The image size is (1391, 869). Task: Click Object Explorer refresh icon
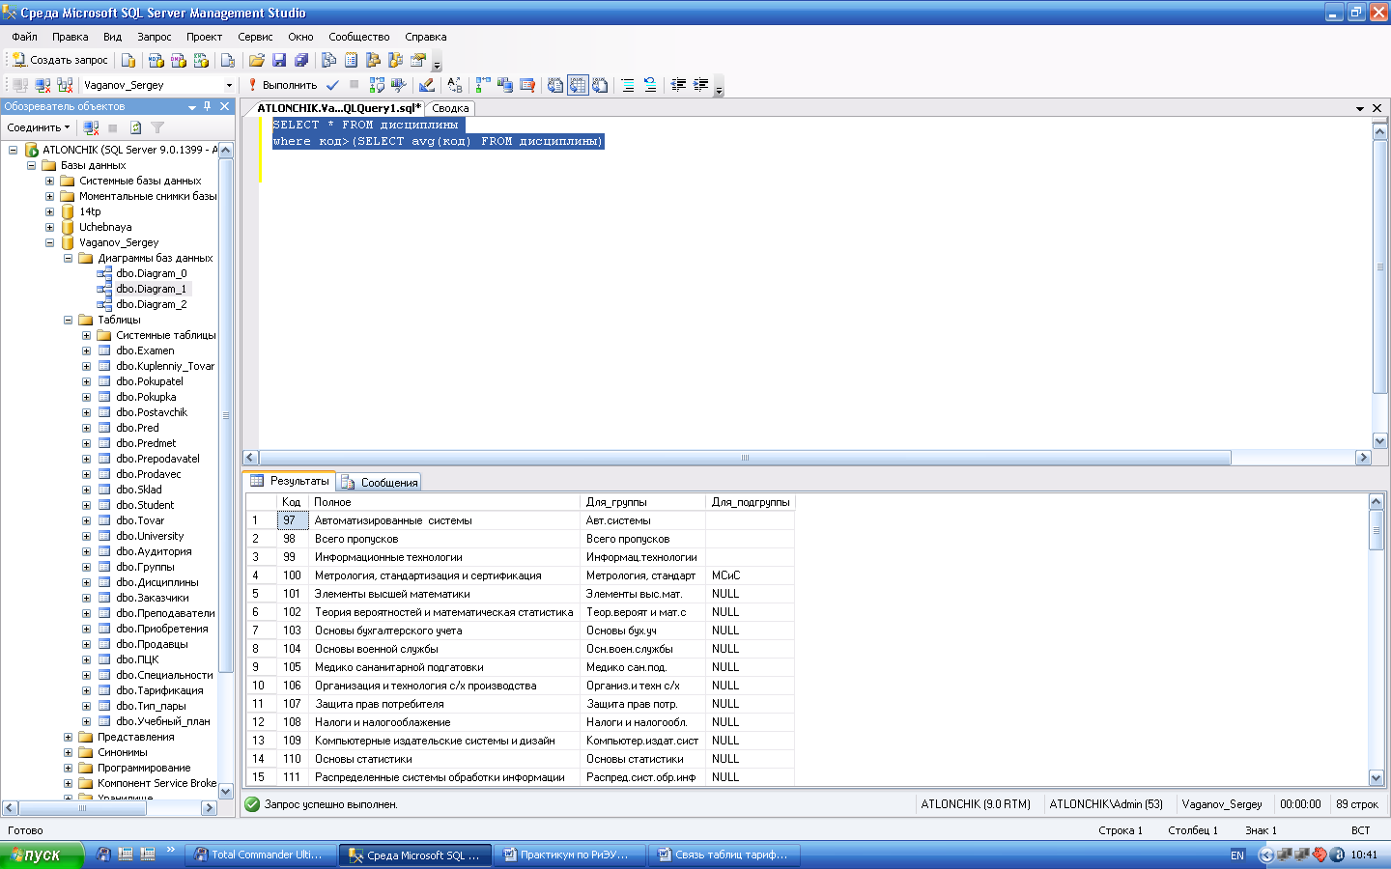coord(135,127)
